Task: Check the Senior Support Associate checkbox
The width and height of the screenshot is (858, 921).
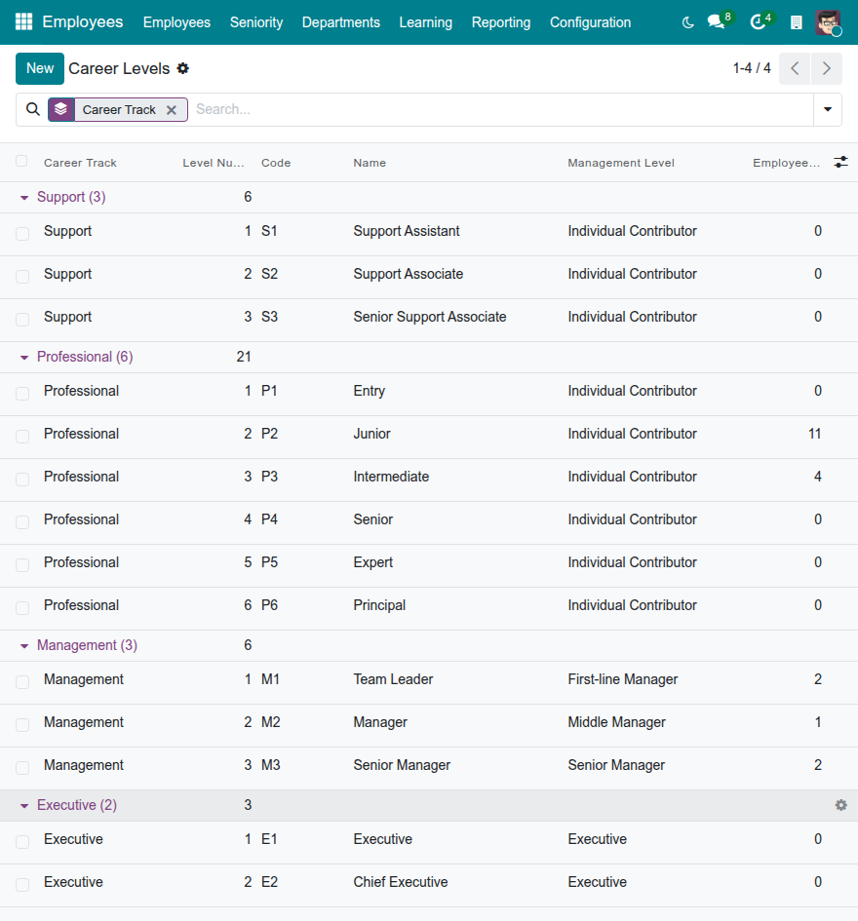Action: tap(22, 320)
